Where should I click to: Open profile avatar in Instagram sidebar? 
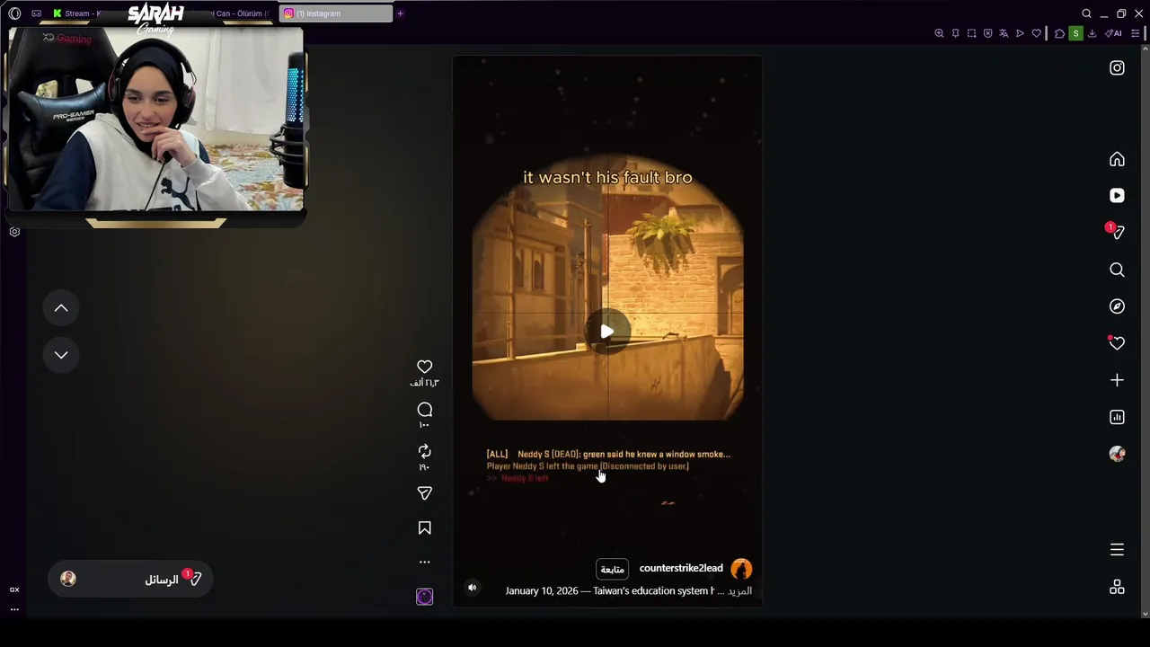(x=1117, y=454)
